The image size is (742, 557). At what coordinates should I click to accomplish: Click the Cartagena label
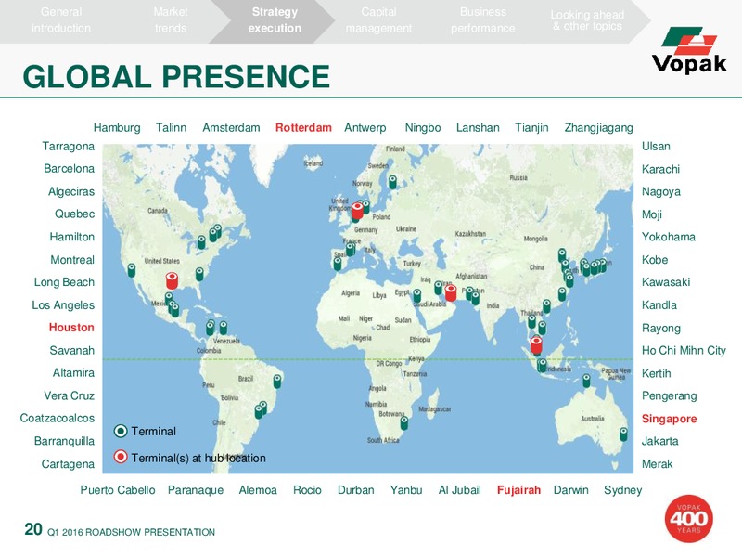[x=68, y=464]
